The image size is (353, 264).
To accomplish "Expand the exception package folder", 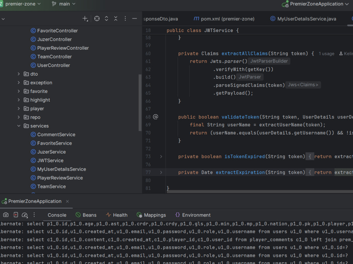I will pyautogui.click(x=19, y=83).
